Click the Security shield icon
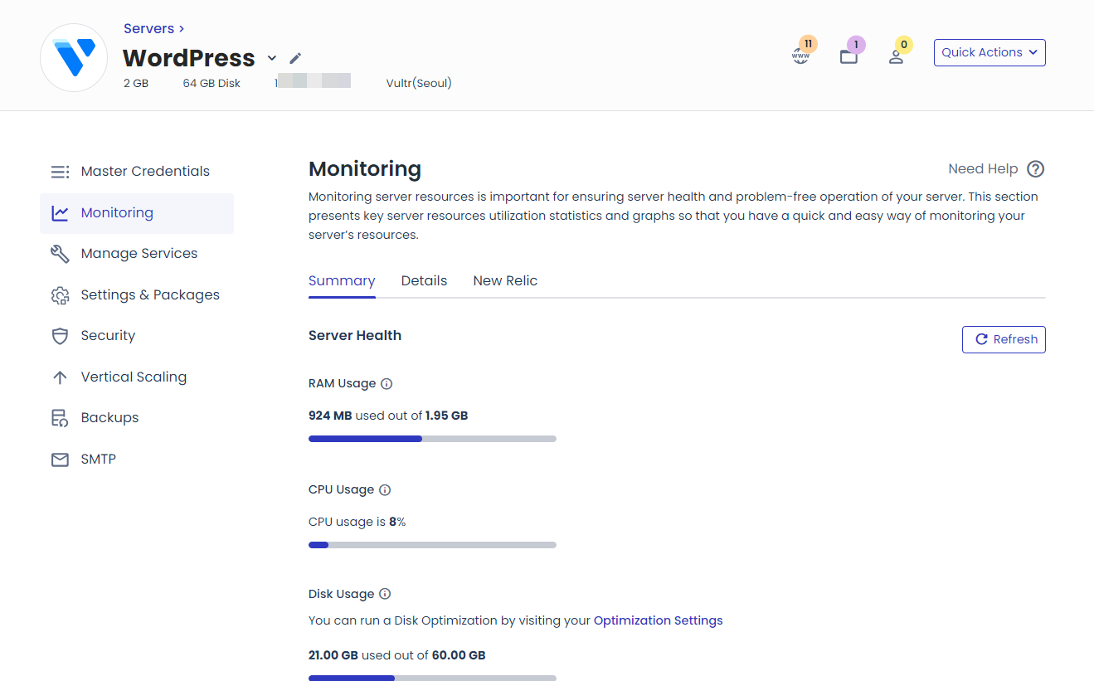Screen dimensions: 1094x681 pyautogui.click(x=60, y=336)
